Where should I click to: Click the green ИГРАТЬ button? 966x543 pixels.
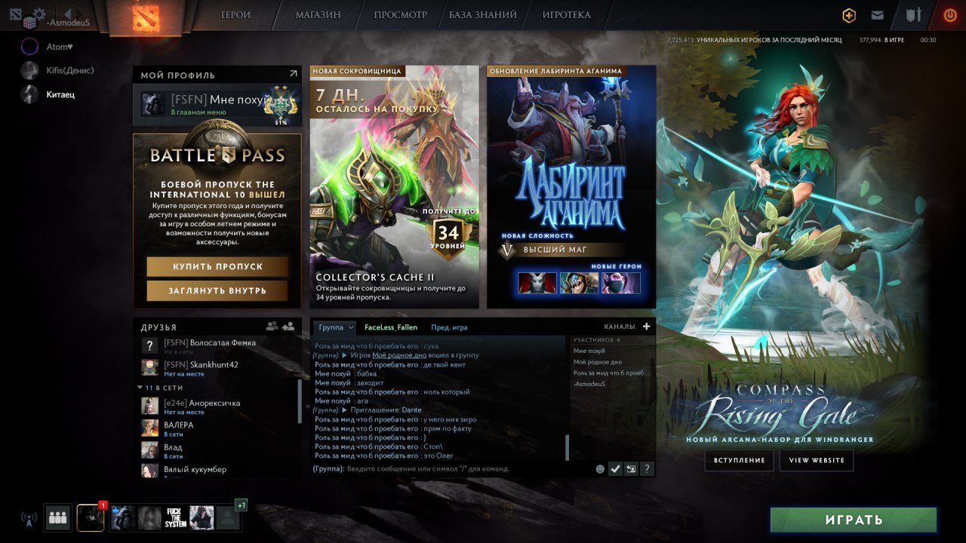click(854, 520)
